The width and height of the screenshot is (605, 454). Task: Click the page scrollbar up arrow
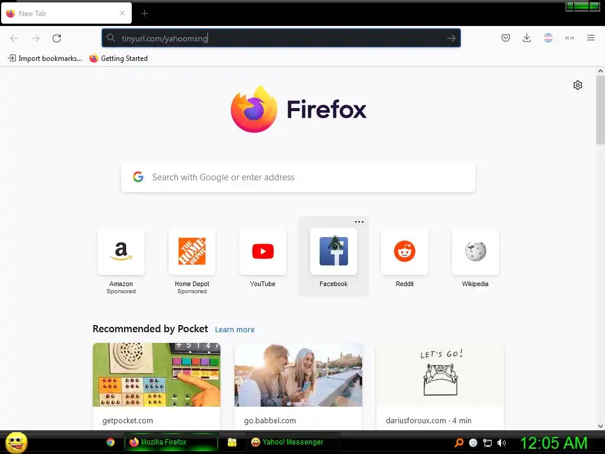[x=600, y=71]
